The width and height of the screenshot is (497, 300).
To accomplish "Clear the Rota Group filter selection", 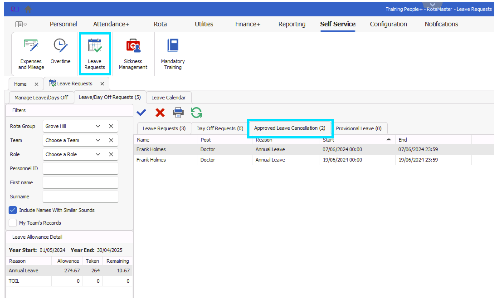I will pos(111,126).
